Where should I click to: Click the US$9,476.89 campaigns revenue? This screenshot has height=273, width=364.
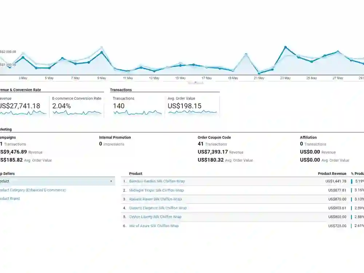13,152
